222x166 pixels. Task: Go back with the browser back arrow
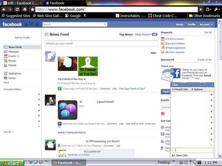pos(4,9)
